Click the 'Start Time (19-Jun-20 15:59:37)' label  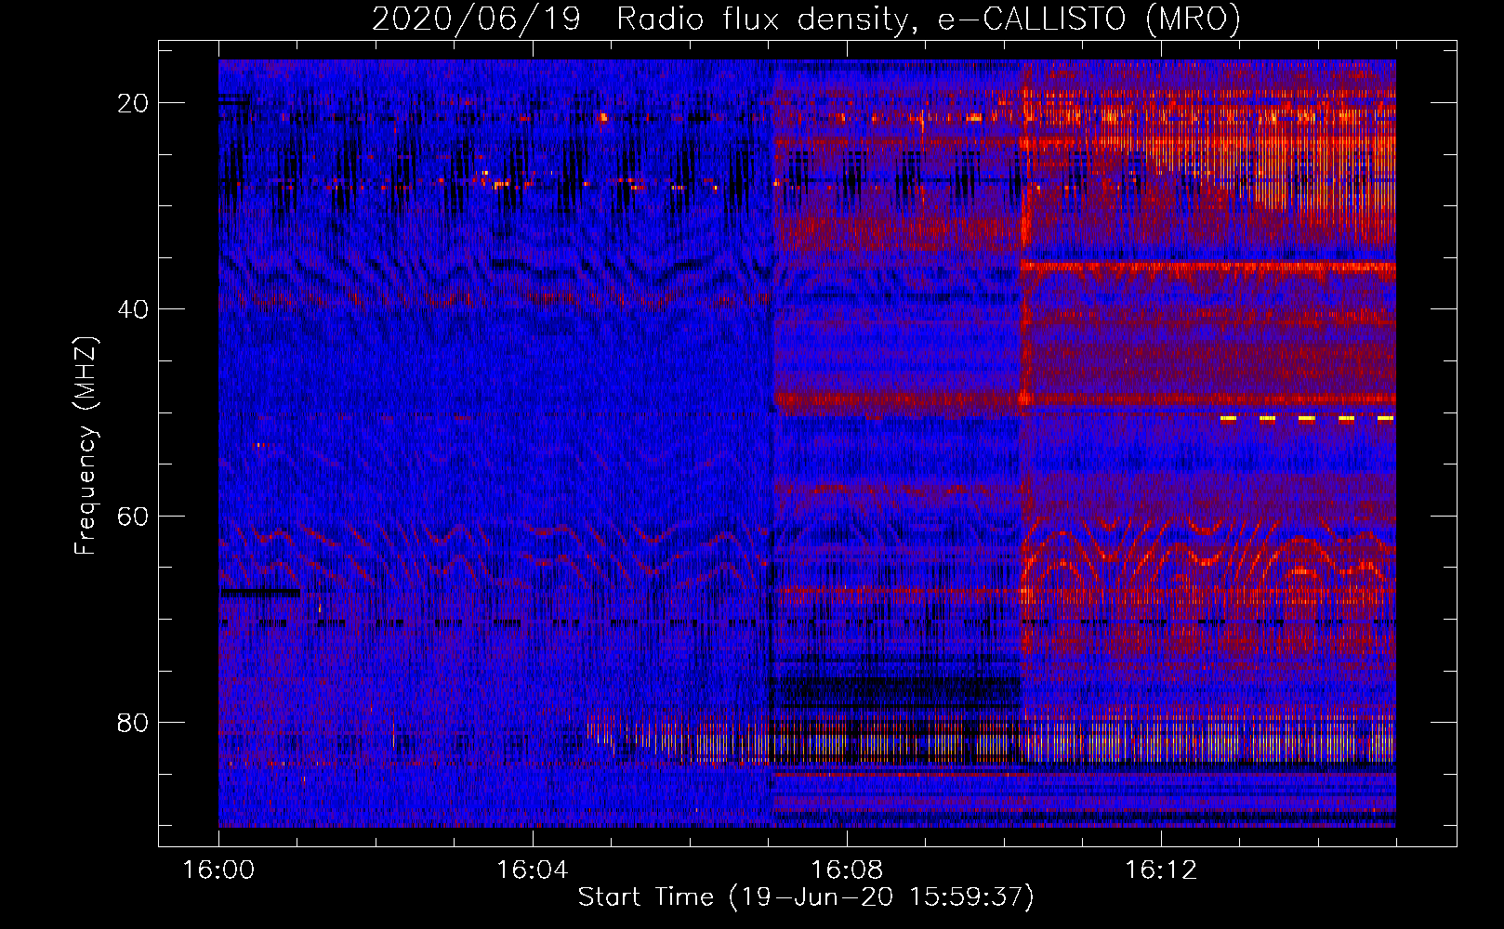[806, 897]
